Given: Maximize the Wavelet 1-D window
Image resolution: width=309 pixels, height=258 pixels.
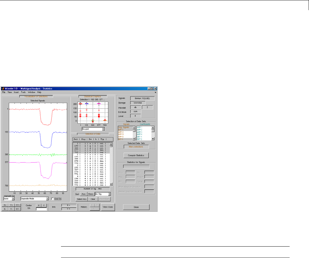Looking at the screenshot, I should (152, 89).
